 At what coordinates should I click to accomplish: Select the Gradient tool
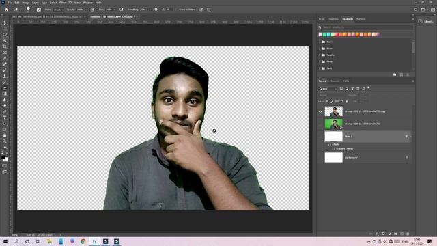click(x=5, y=94)
